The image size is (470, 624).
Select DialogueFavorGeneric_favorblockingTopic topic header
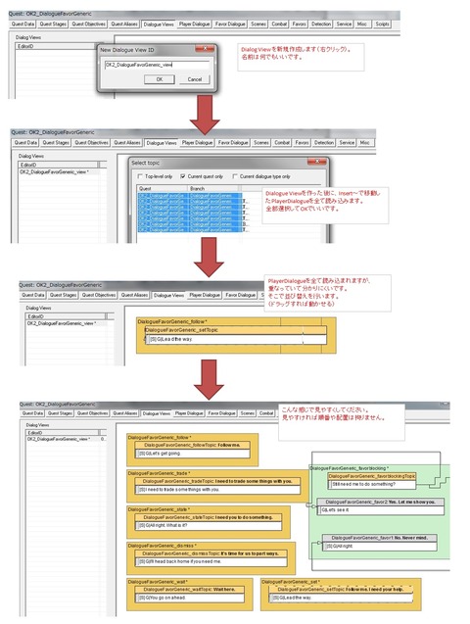coord(371,476)
